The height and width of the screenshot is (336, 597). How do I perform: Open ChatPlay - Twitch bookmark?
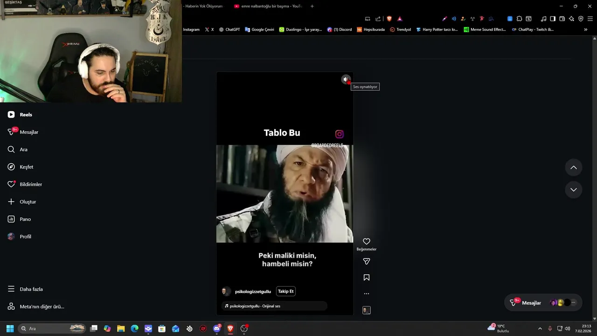click(x=533, y=29)
